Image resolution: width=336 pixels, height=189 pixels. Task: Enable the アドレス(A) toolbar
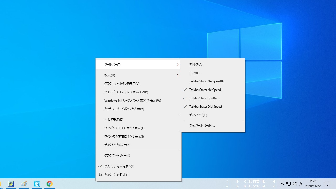[213, 65]
